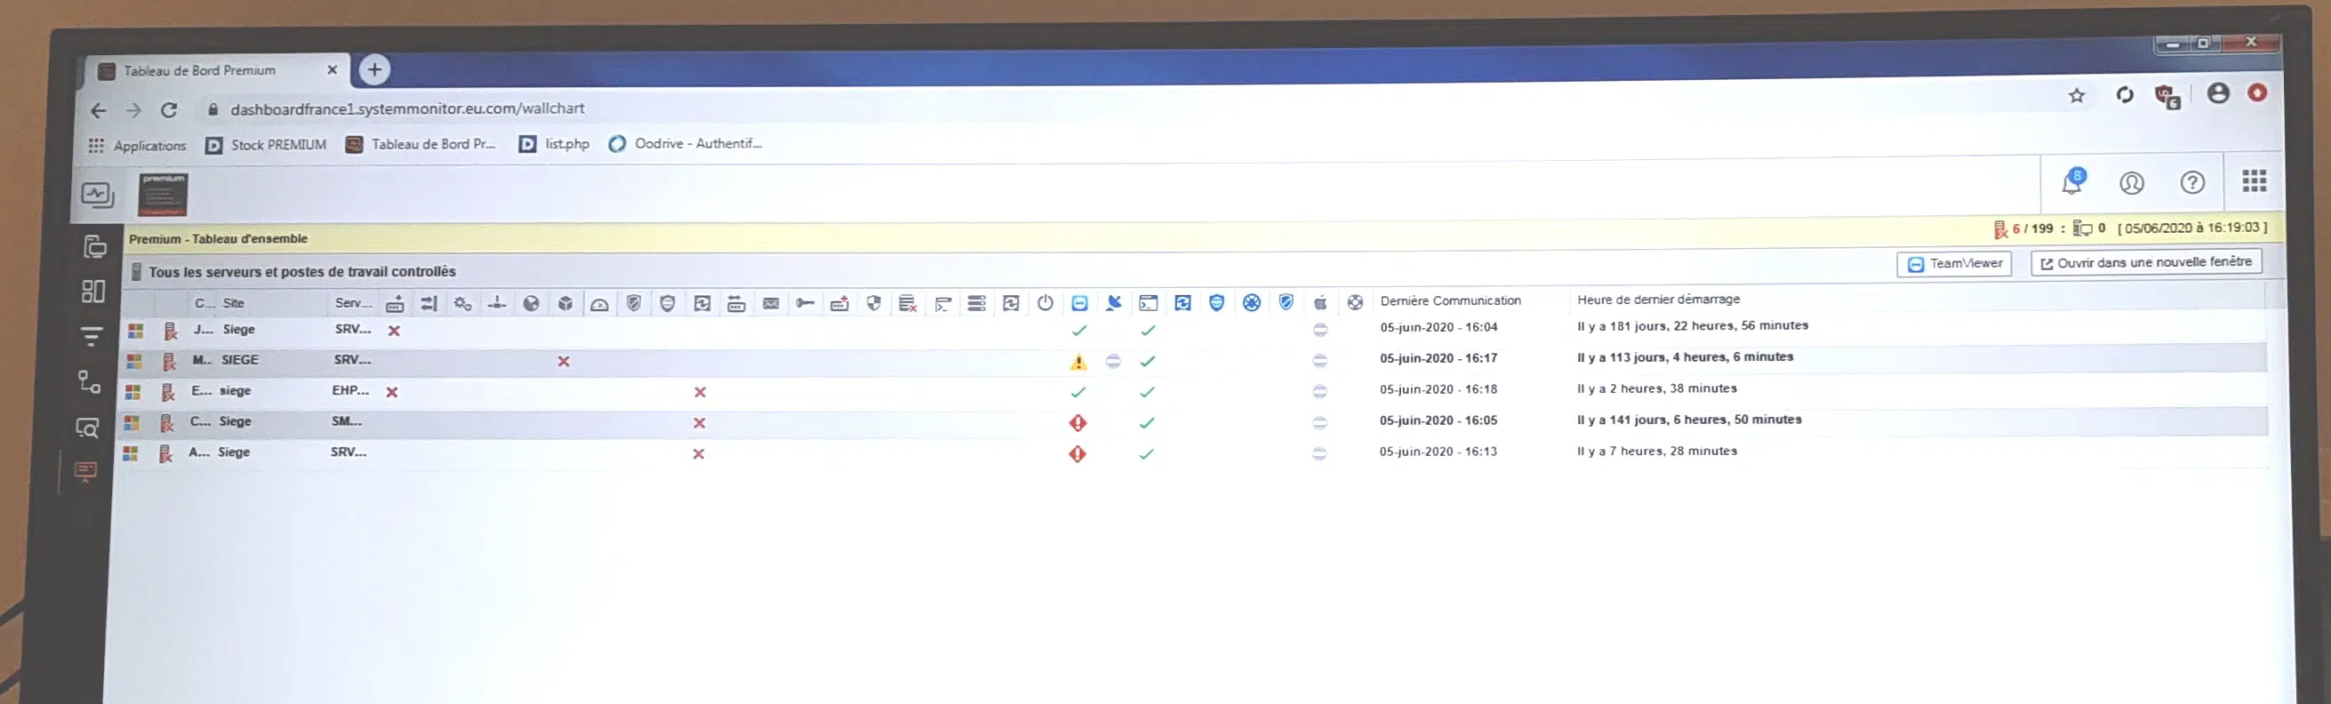Select the EHP... server cell

(350, 391)
